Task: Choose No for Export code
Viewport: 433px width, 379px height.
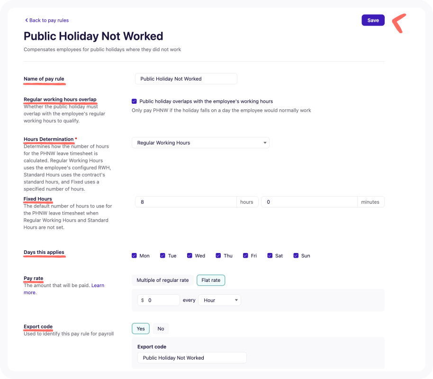Action: point(161,329)
